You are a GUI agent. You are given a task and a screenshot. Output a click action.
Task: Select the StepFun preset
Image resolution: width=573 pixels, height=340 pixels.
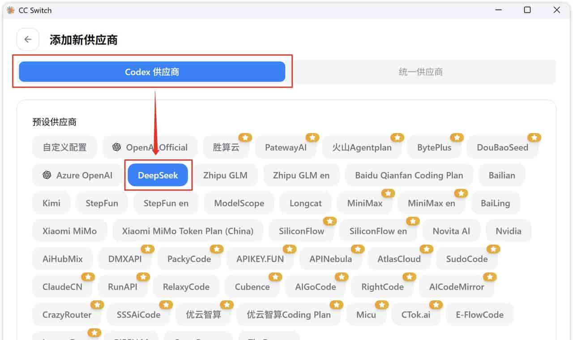click(102, 203)
